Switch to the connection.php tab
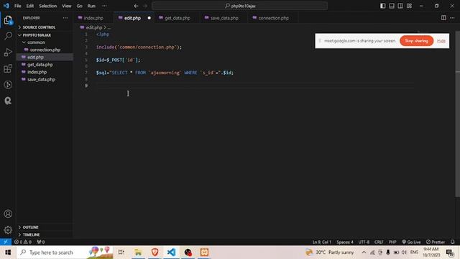 (x=273, y=18)
